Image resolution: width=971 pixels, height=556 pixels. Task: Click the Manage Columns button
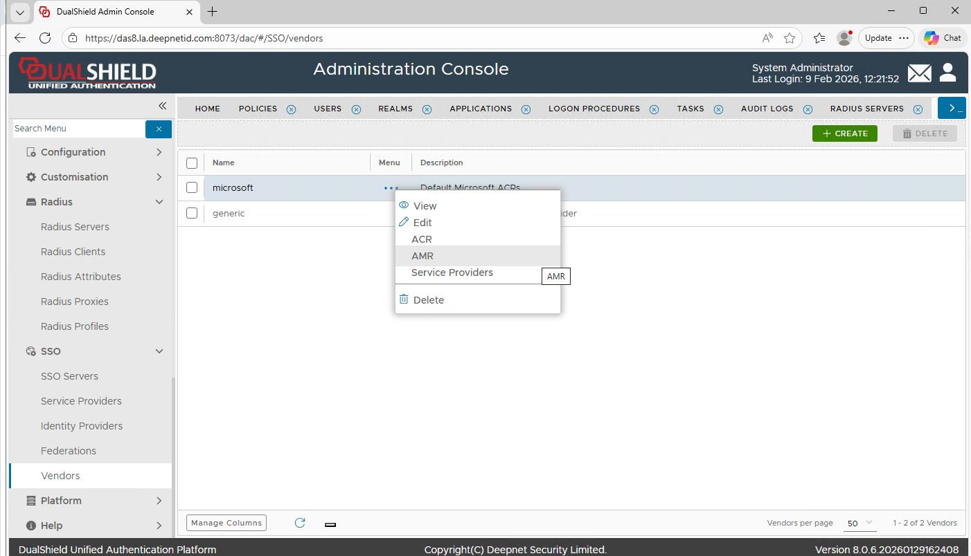click(x=226, y=523)
